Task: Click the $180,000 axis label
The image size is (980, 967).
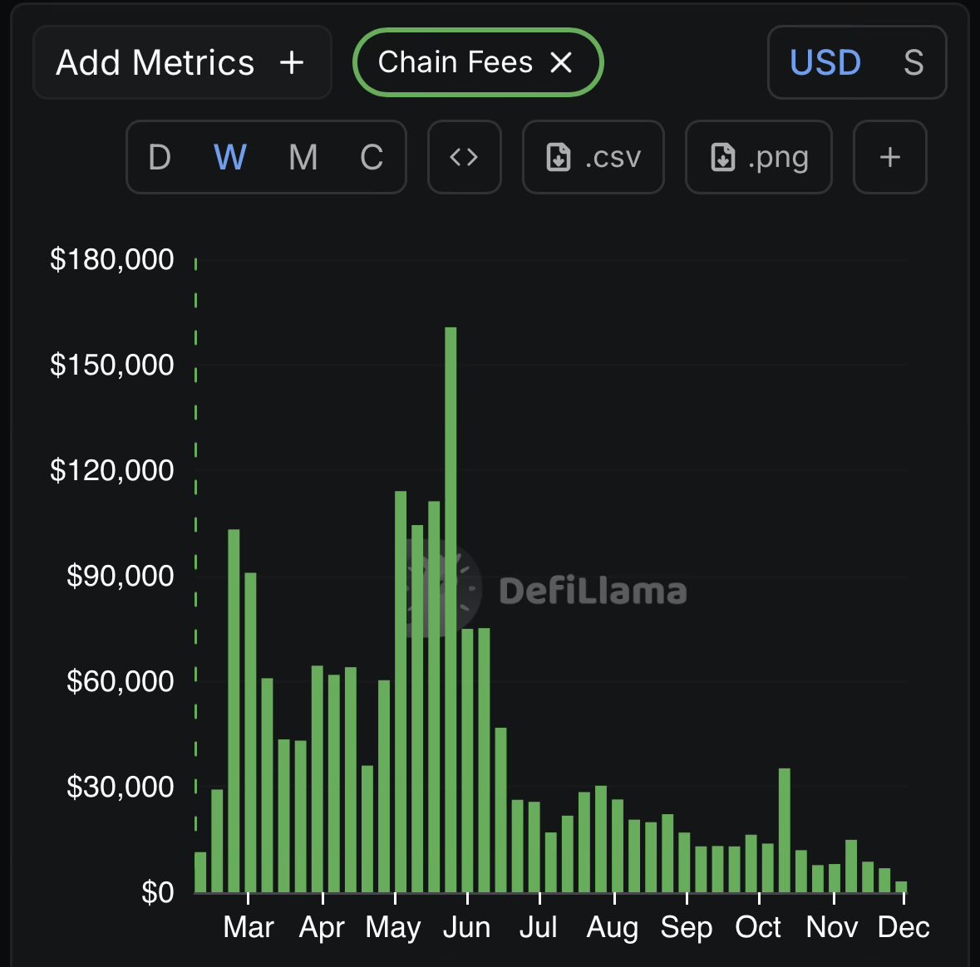Action: pyautogui.click(x=112, y=259)
